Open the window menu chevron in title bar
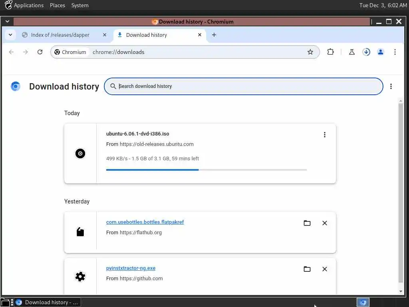Viewport: 409px width, 307px height. pos(7,22)
